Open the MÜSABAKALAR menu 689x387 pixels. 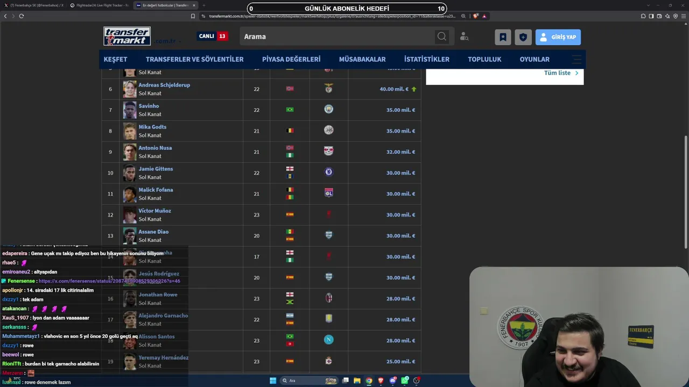tap(362, 59)
